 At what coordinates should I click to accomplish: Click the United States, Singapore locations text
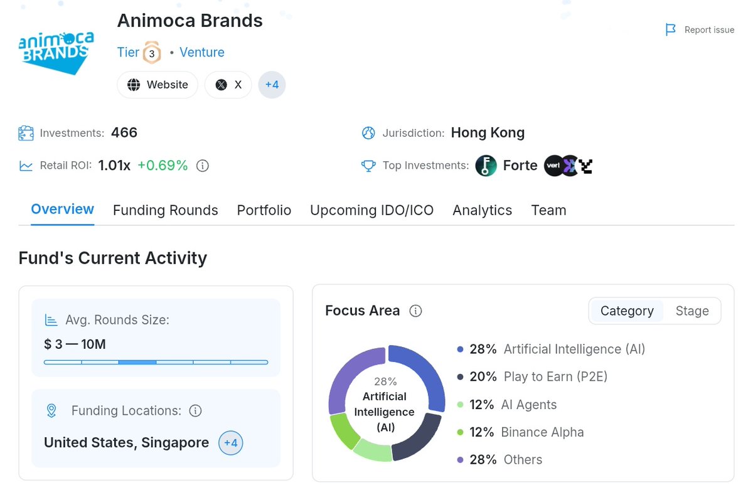[126, 443]
